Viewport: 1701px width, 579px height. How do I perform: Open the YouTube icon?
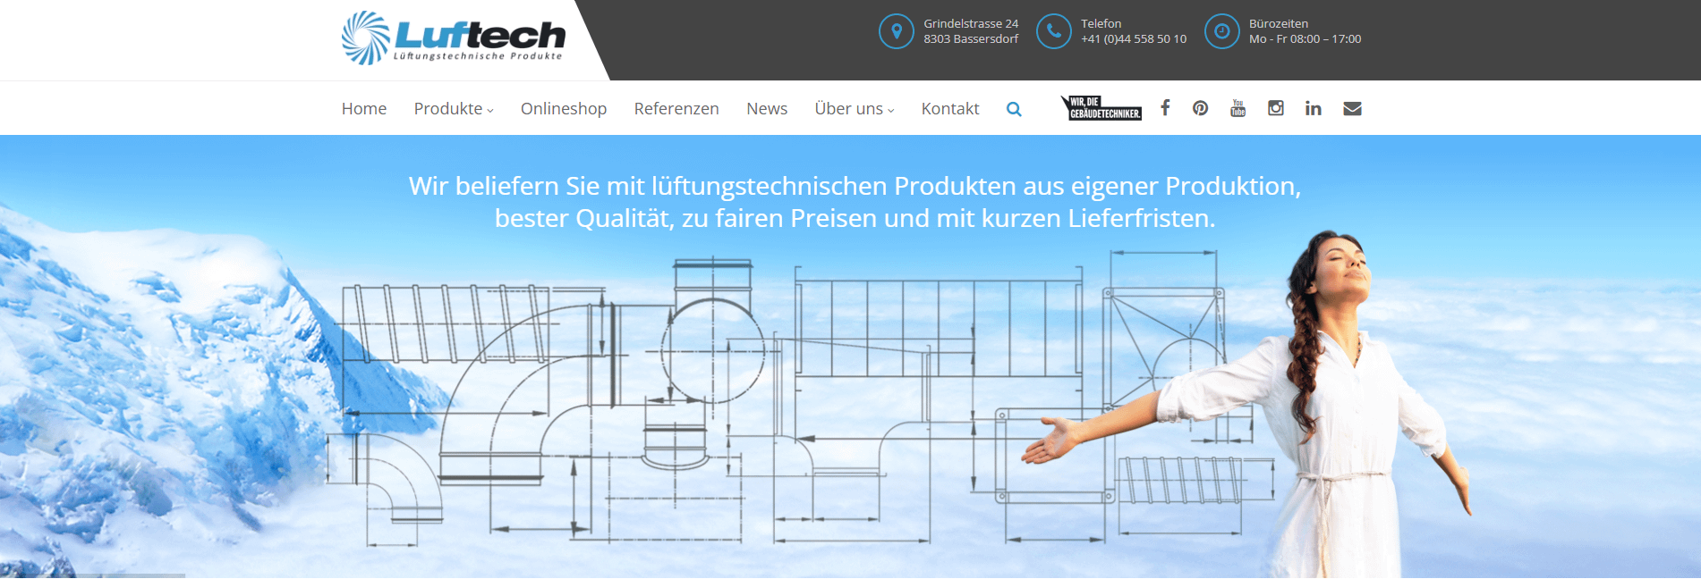[x=1238, y=108]
